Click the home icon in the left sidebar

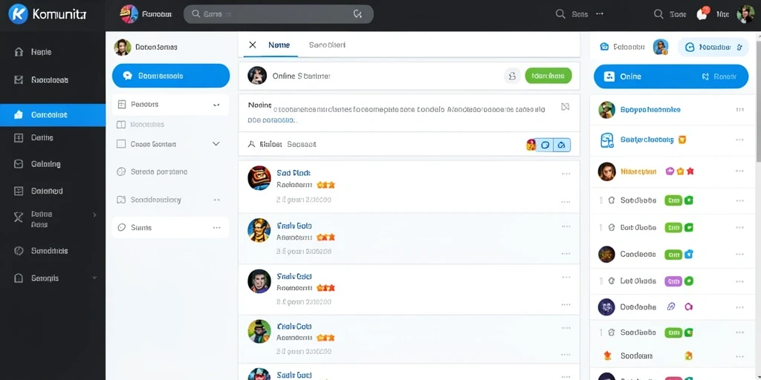tap(19, 52)
